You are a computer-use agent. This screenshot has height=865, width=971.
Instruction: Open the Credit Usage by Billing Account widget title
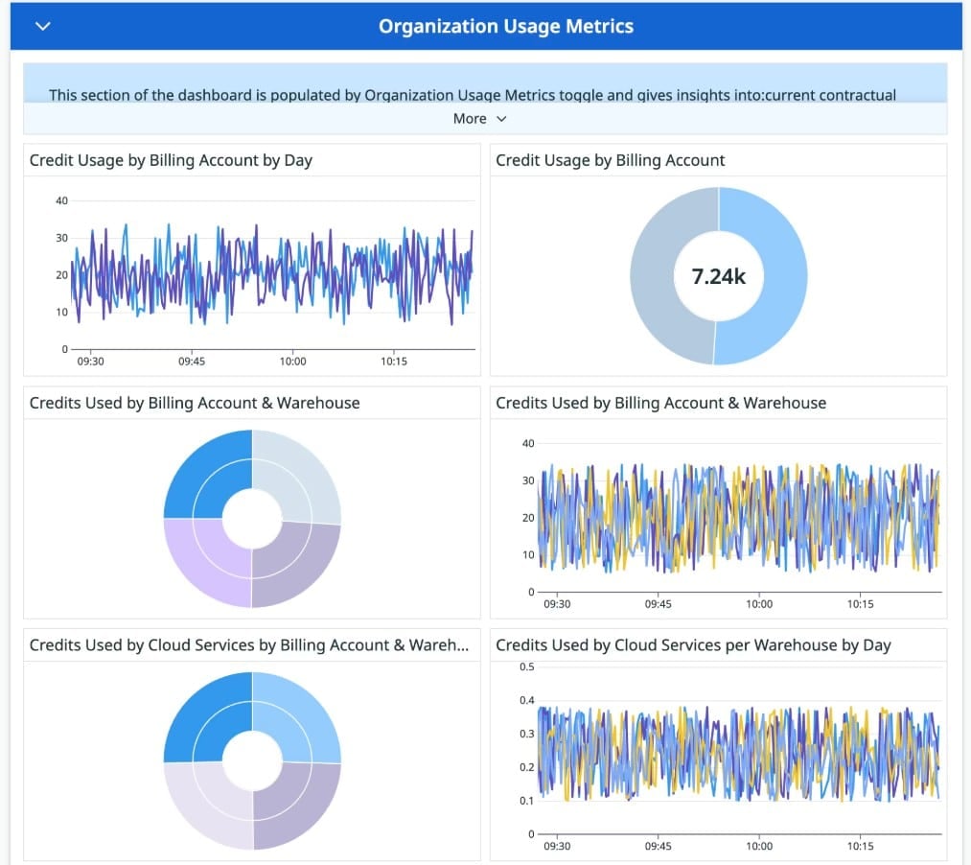tap(610, 160)
